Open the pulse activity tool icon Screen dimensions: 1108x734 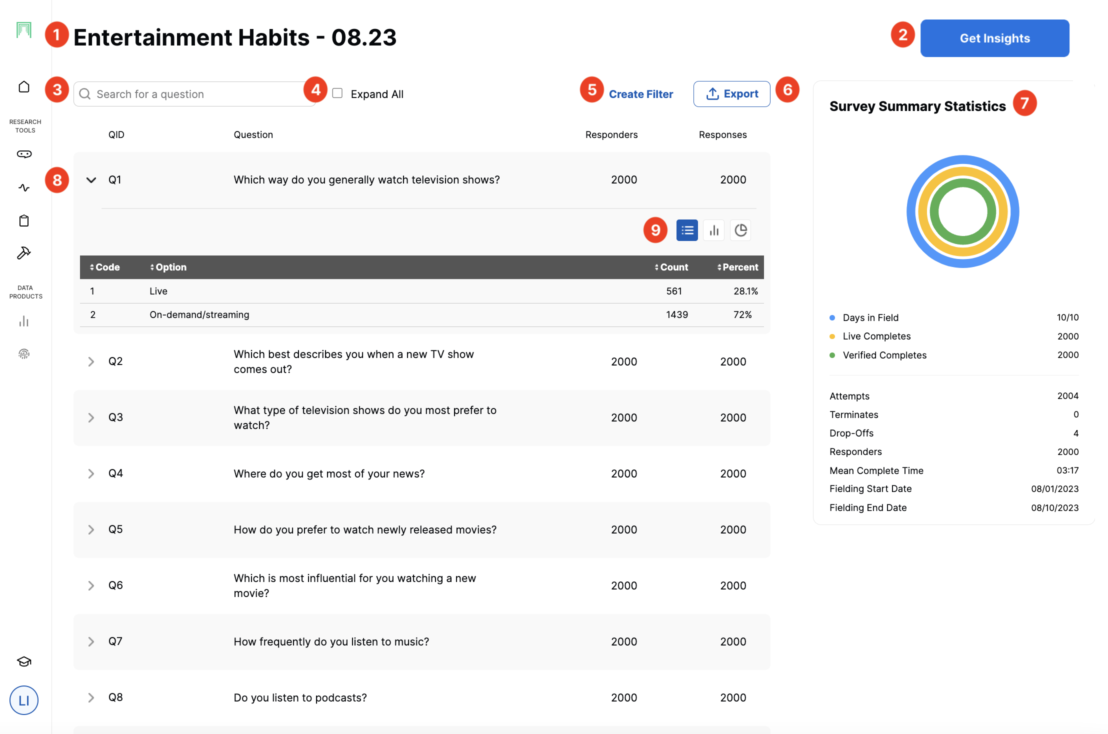click(x=24, y=188)
